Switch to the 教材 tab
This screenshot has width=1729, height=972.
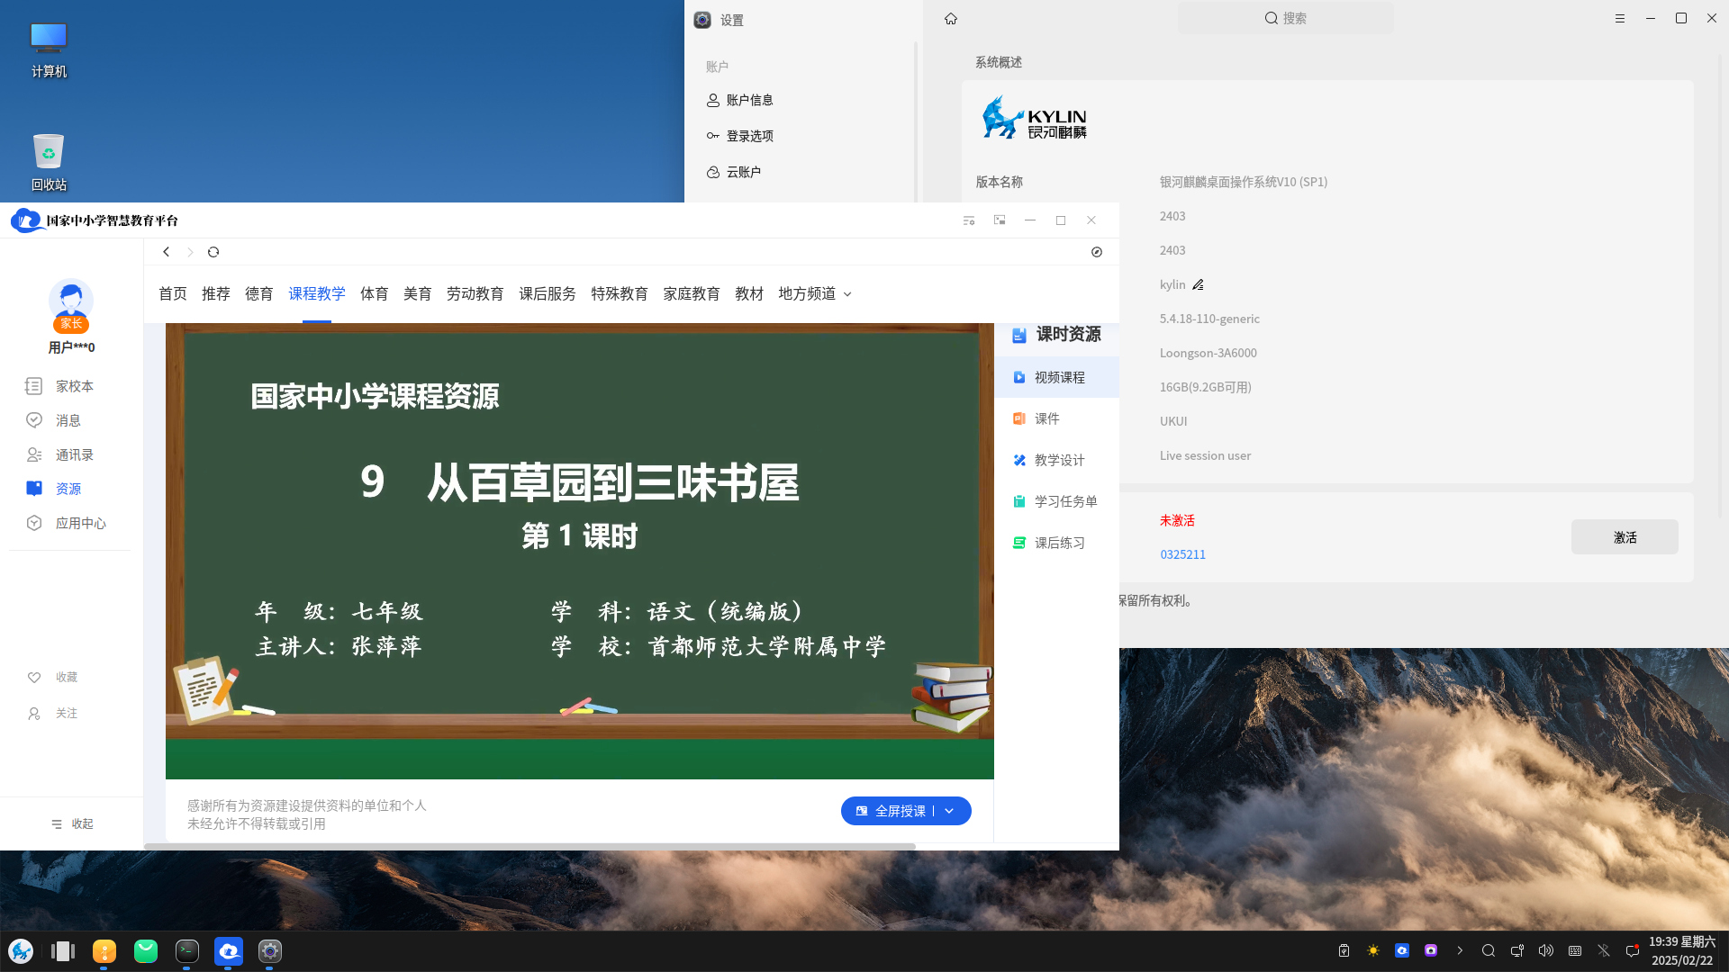[749, 293]
